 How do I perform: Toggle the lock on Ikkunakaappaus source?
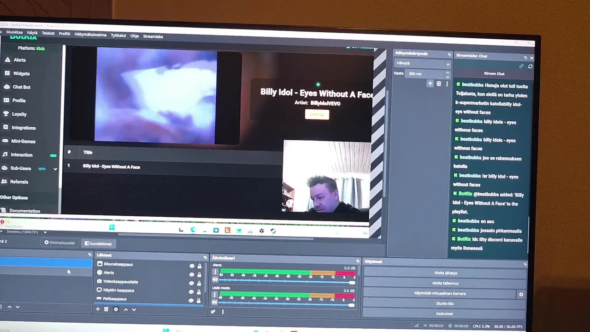200,266
